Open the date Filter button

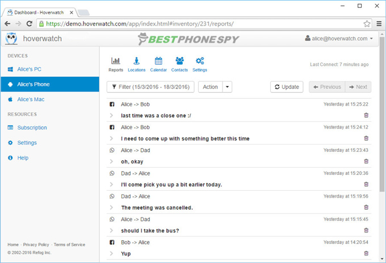[150, 87]
